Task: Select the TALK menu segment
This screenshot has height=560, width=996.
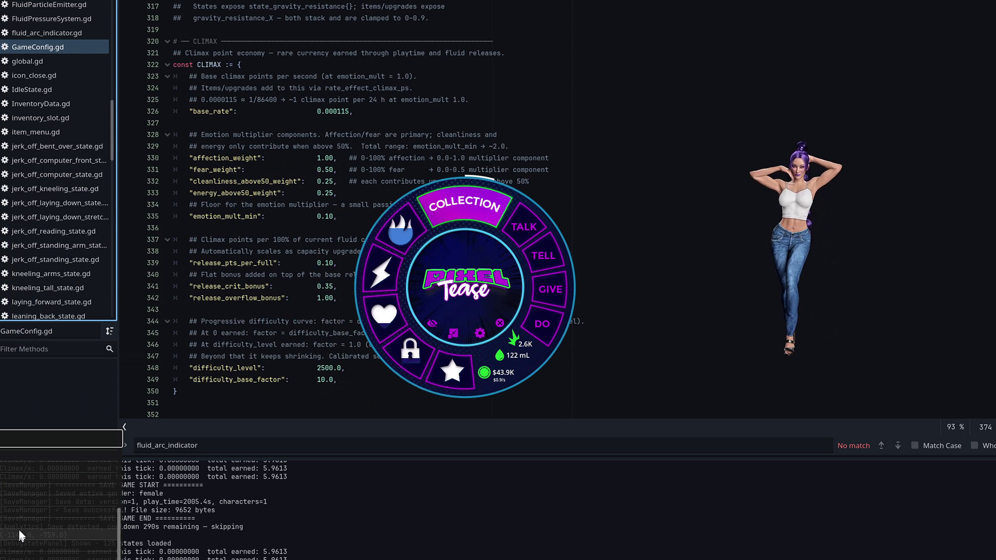Action: [x=524, y=227]
